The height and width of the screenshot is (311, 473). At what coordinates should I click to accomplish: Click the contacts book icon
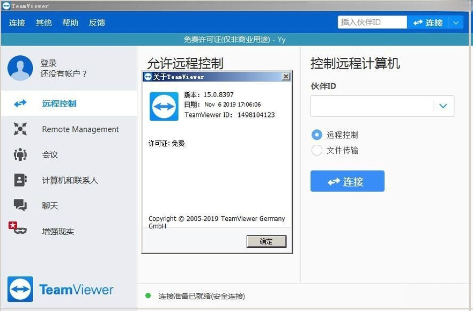[20, 180]
